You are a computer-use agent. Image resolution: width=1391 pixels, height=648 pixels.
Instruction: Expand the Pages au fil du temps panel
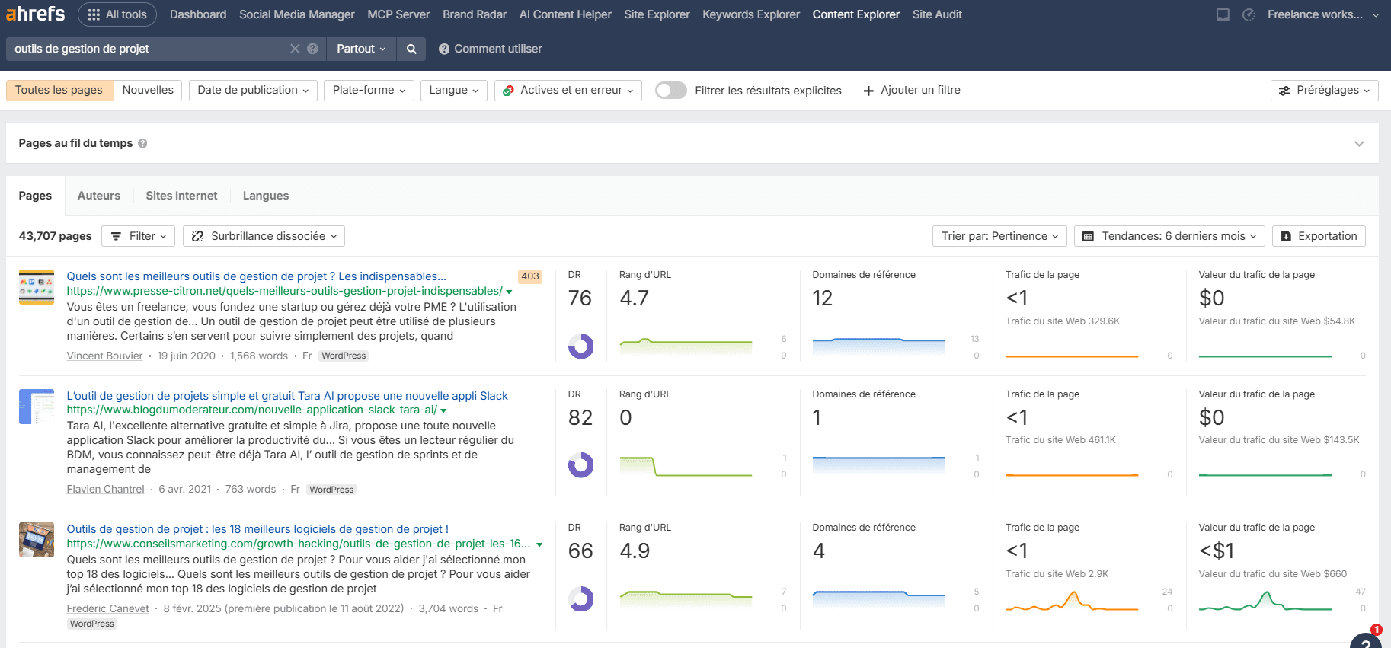click(x=1359, y=143)
